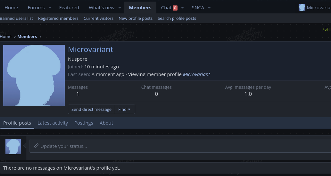Click the small avatar beside status box
Image resolution: width=331 pixels, height=176 pixels.
[x=13, y=147]
